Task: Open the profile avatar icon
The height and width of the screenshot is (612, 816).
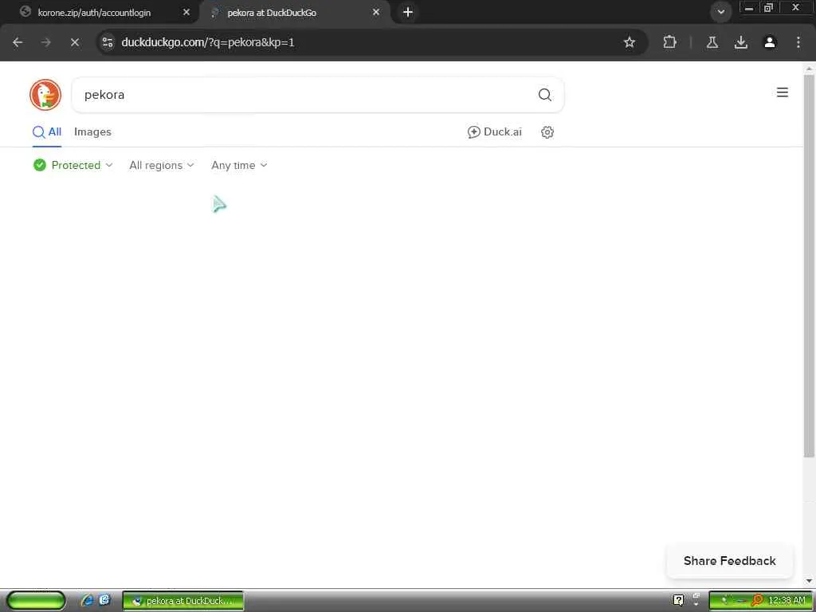Action: coord(770,43)
